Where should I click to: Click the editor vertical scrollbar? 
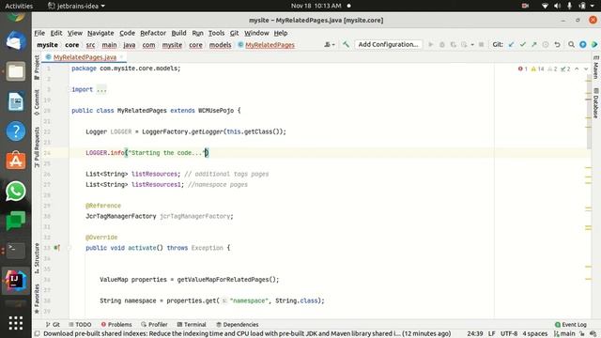pyautogui.click(x=589, y=111)
